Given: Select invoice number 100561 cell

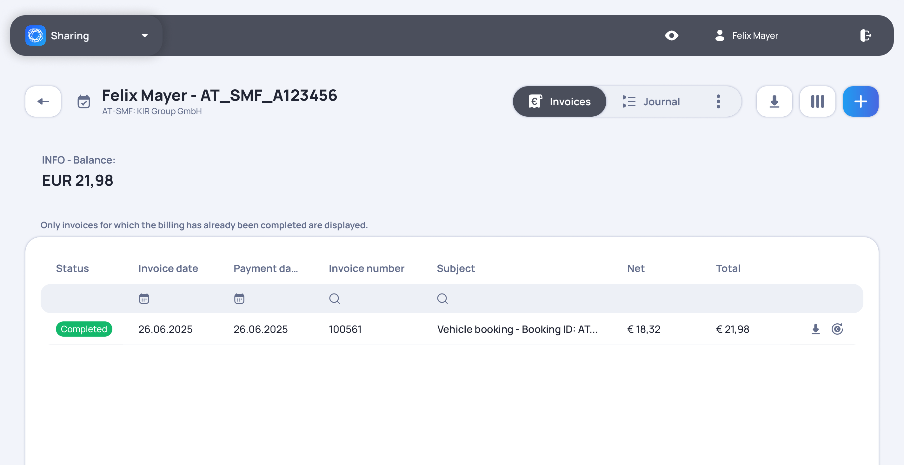Looking at the screenshot, I should tap(345, 329).
